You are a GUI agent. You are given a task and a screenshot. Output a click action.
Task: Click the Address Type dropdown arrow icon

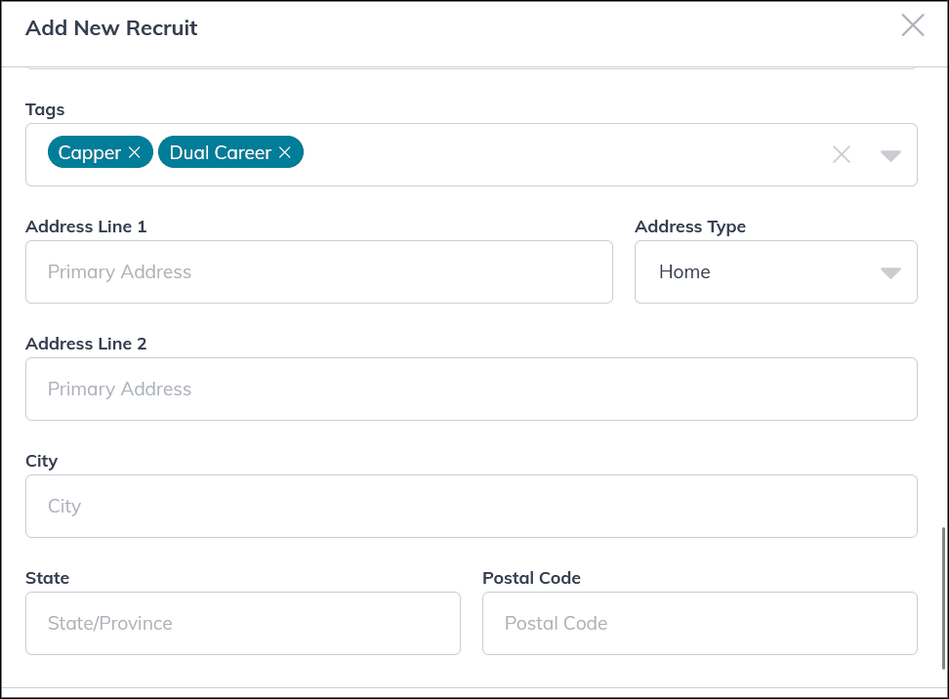[890, 272]
